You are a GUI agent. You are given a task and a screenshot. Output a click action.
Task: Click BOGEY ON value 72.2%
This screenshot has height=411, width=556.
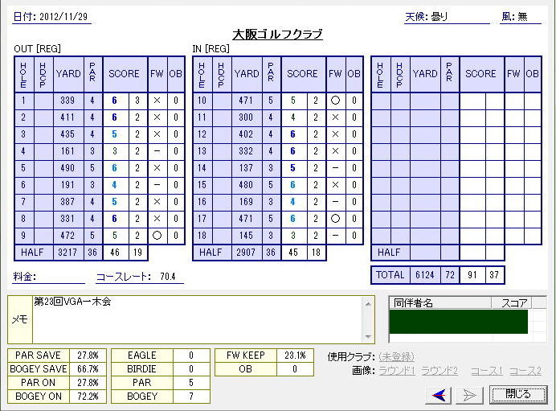[88, 396]
